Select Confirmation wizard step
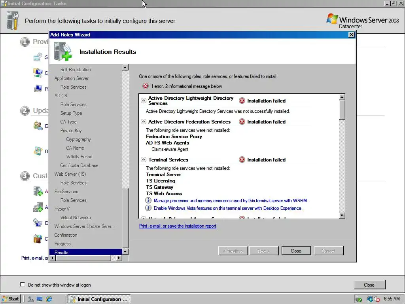Image resolution: width=405 pixels, height=304 pixels. point(66,235)
